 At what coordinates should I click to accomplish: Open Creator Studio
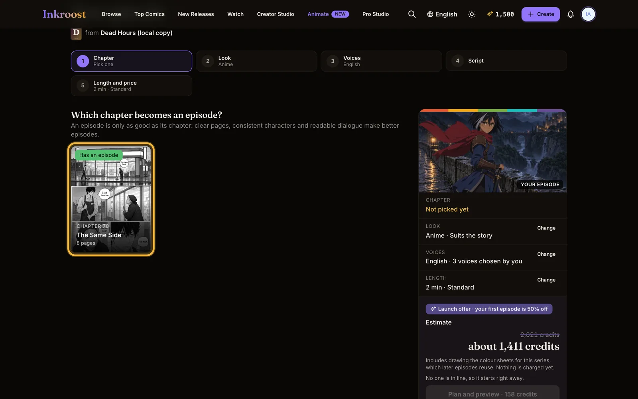point(276,14)
